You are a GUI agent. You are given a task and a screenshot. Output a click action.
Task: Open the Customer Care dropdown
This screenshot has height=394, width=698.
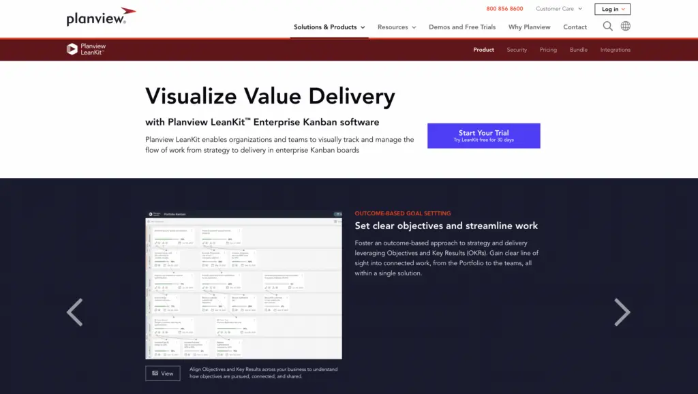coord(559,9)
